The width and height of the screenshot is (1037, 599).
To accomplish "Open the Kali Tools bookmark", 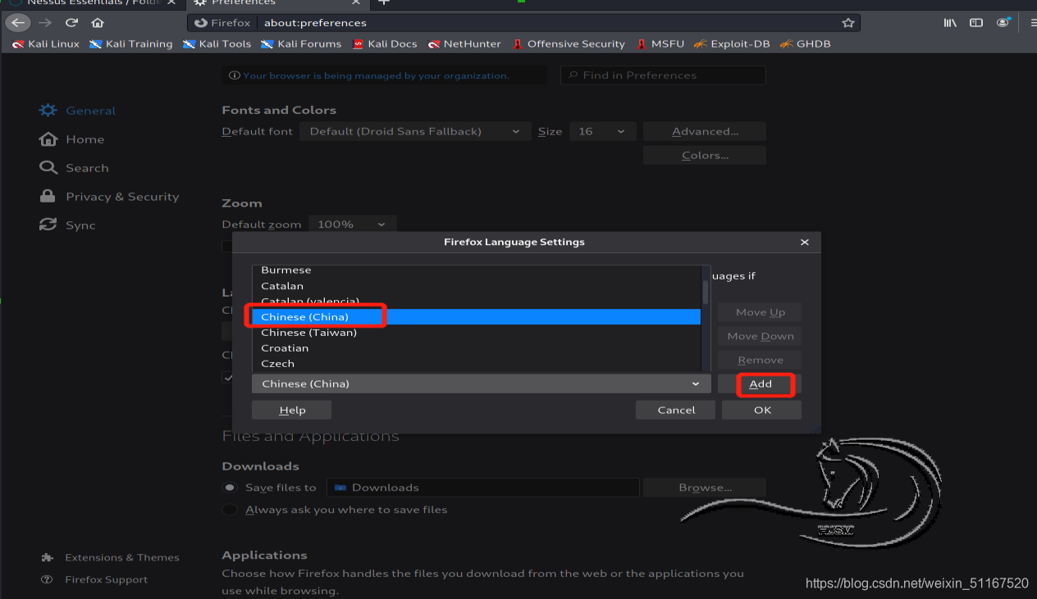I will coord(217,43).
